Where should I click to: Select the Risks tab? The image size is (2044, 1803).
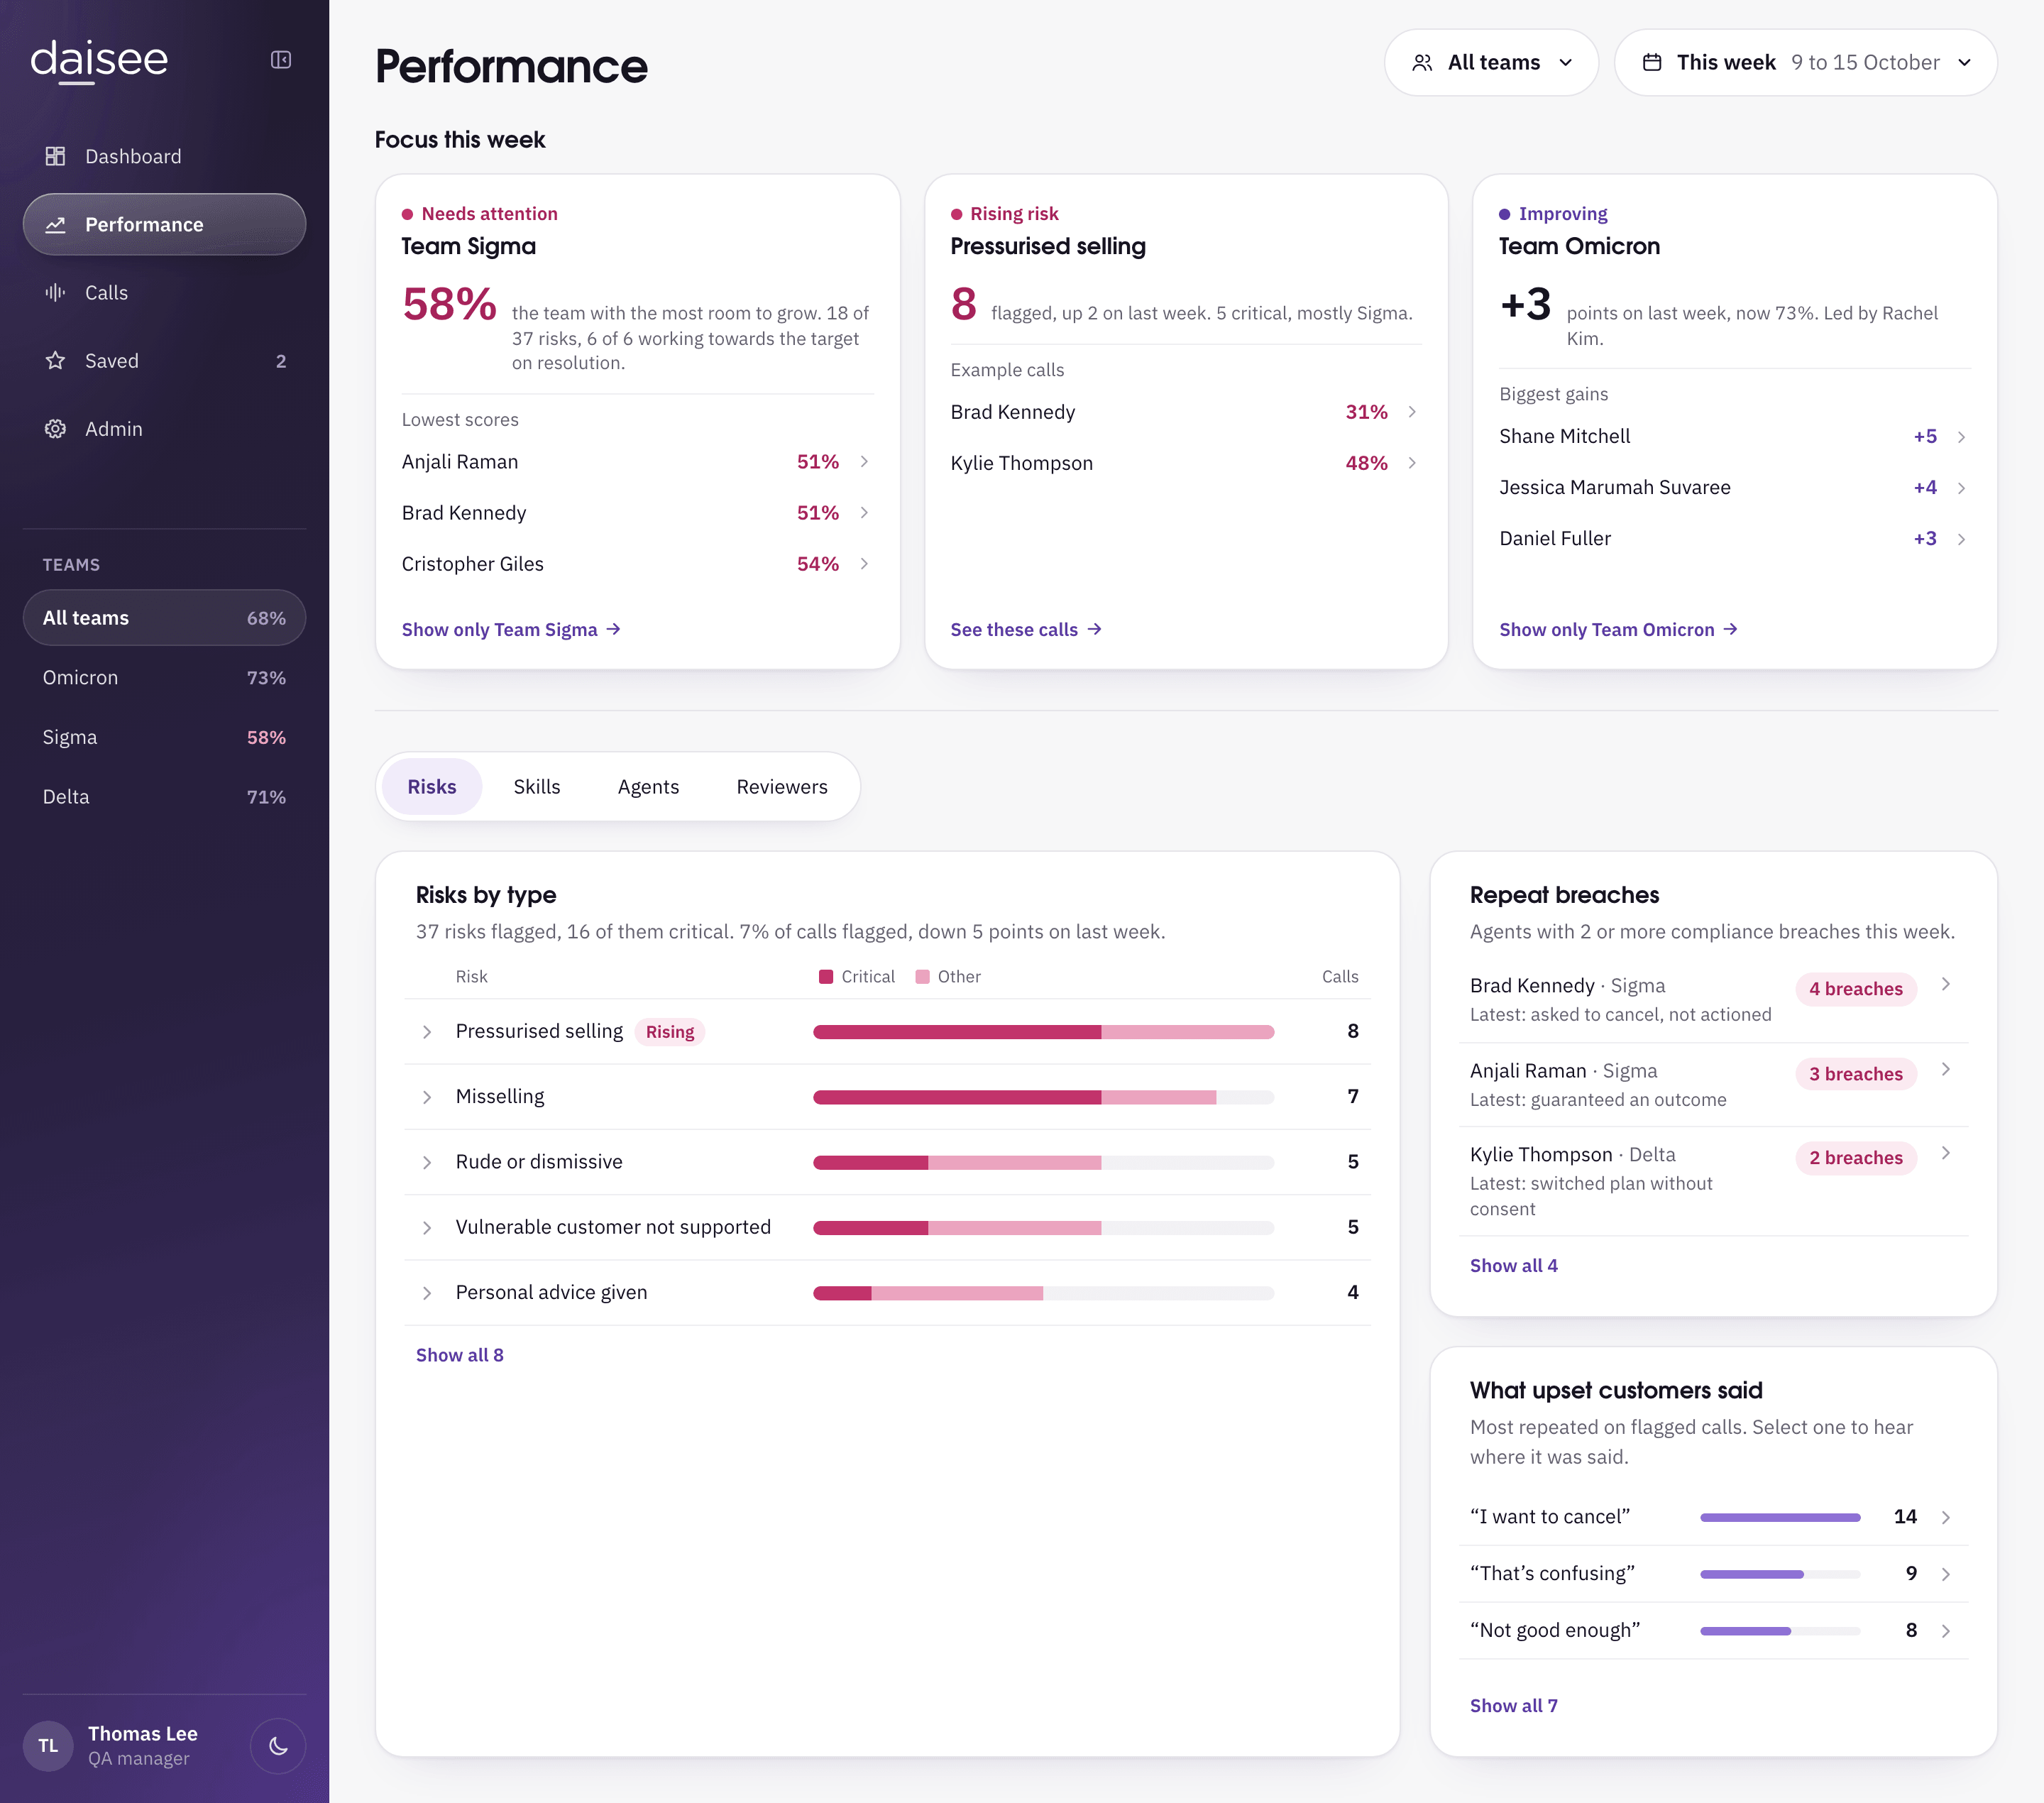click(x=432, y=786)
